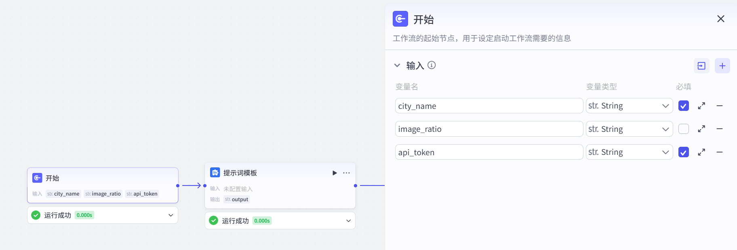Click 0.000s time badge under 开始 node
737x250 pixels.
click(x=84, y=215)
